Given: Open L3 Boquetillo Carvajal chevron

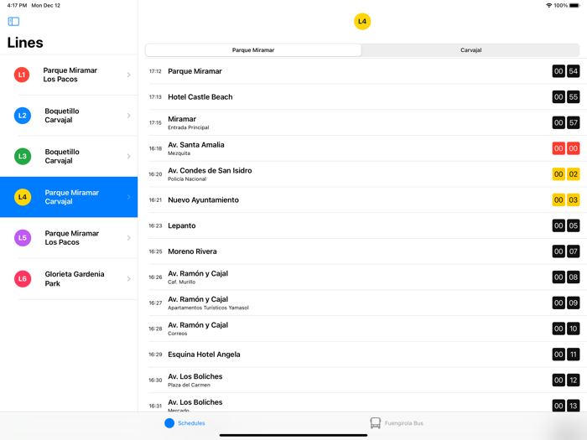Looking at the screenshot, I should tap(128, 156).
